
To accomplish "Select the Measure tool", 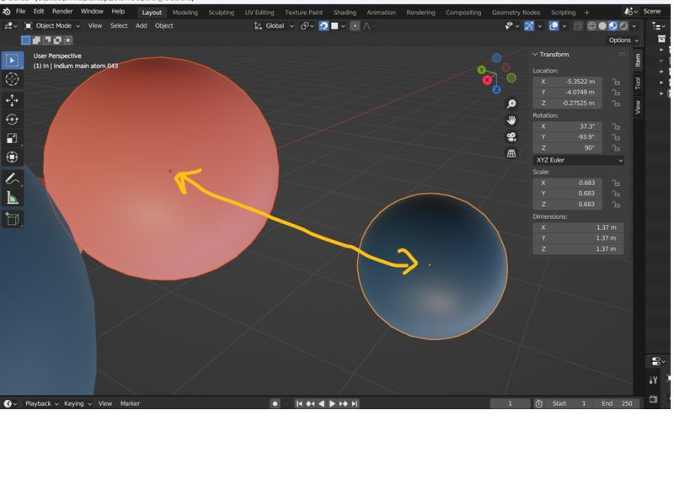I will point(11,198).
